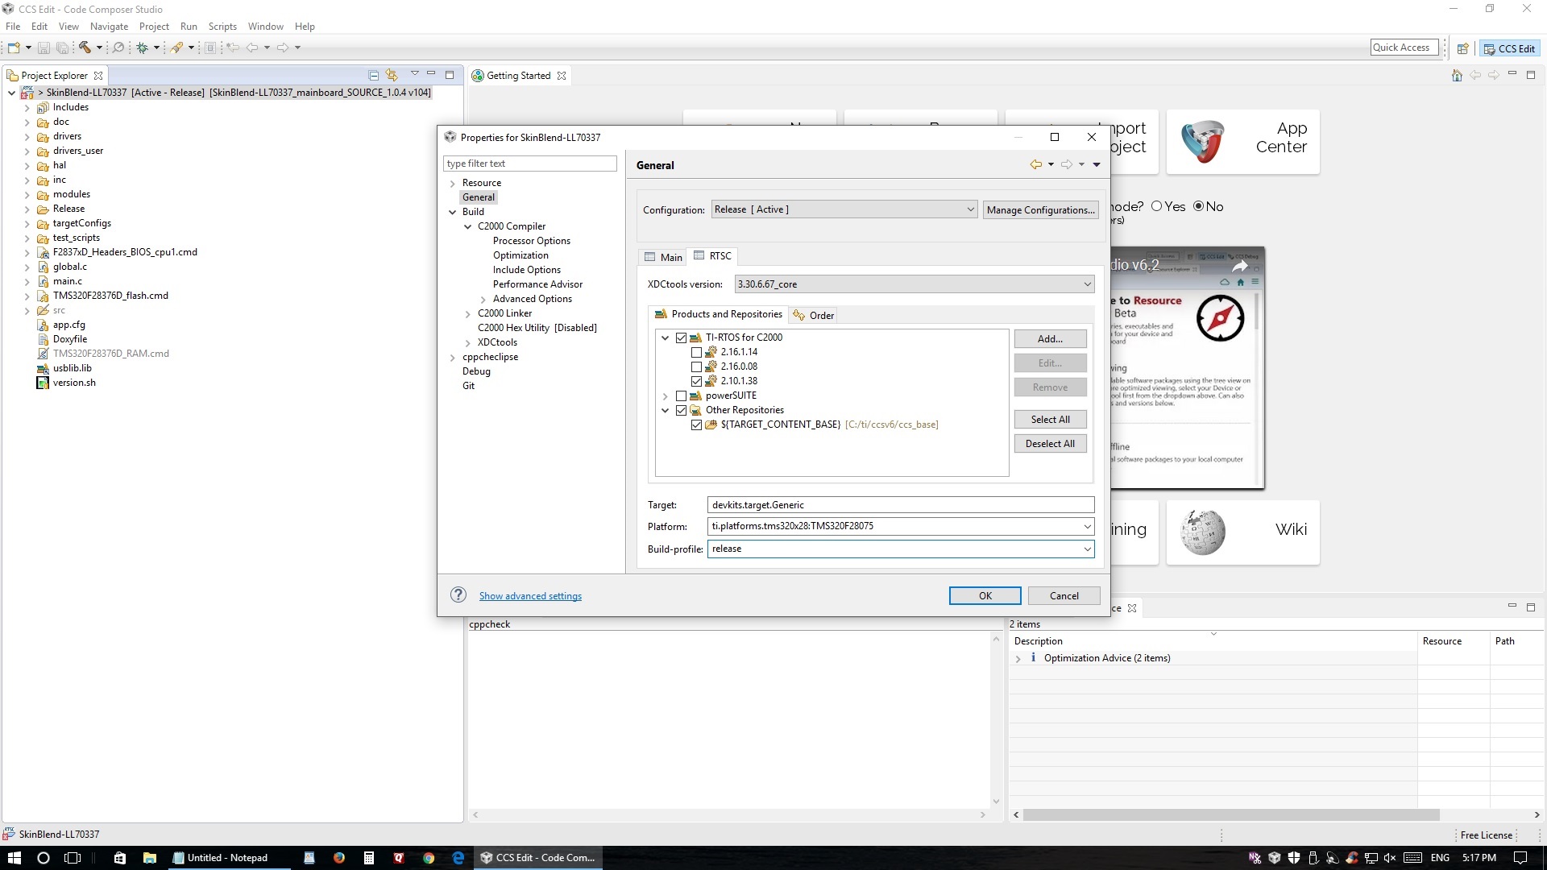Click the Select All button

pos(1050,420)
